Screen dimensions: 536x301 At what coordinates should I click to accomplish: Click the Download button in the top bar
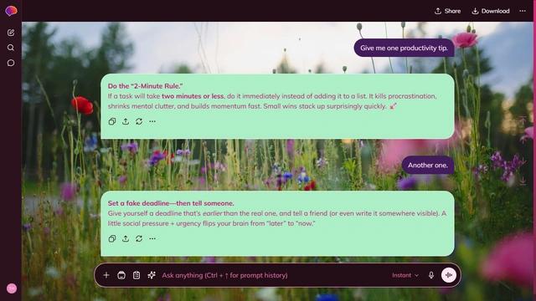[x=491, y=11]
